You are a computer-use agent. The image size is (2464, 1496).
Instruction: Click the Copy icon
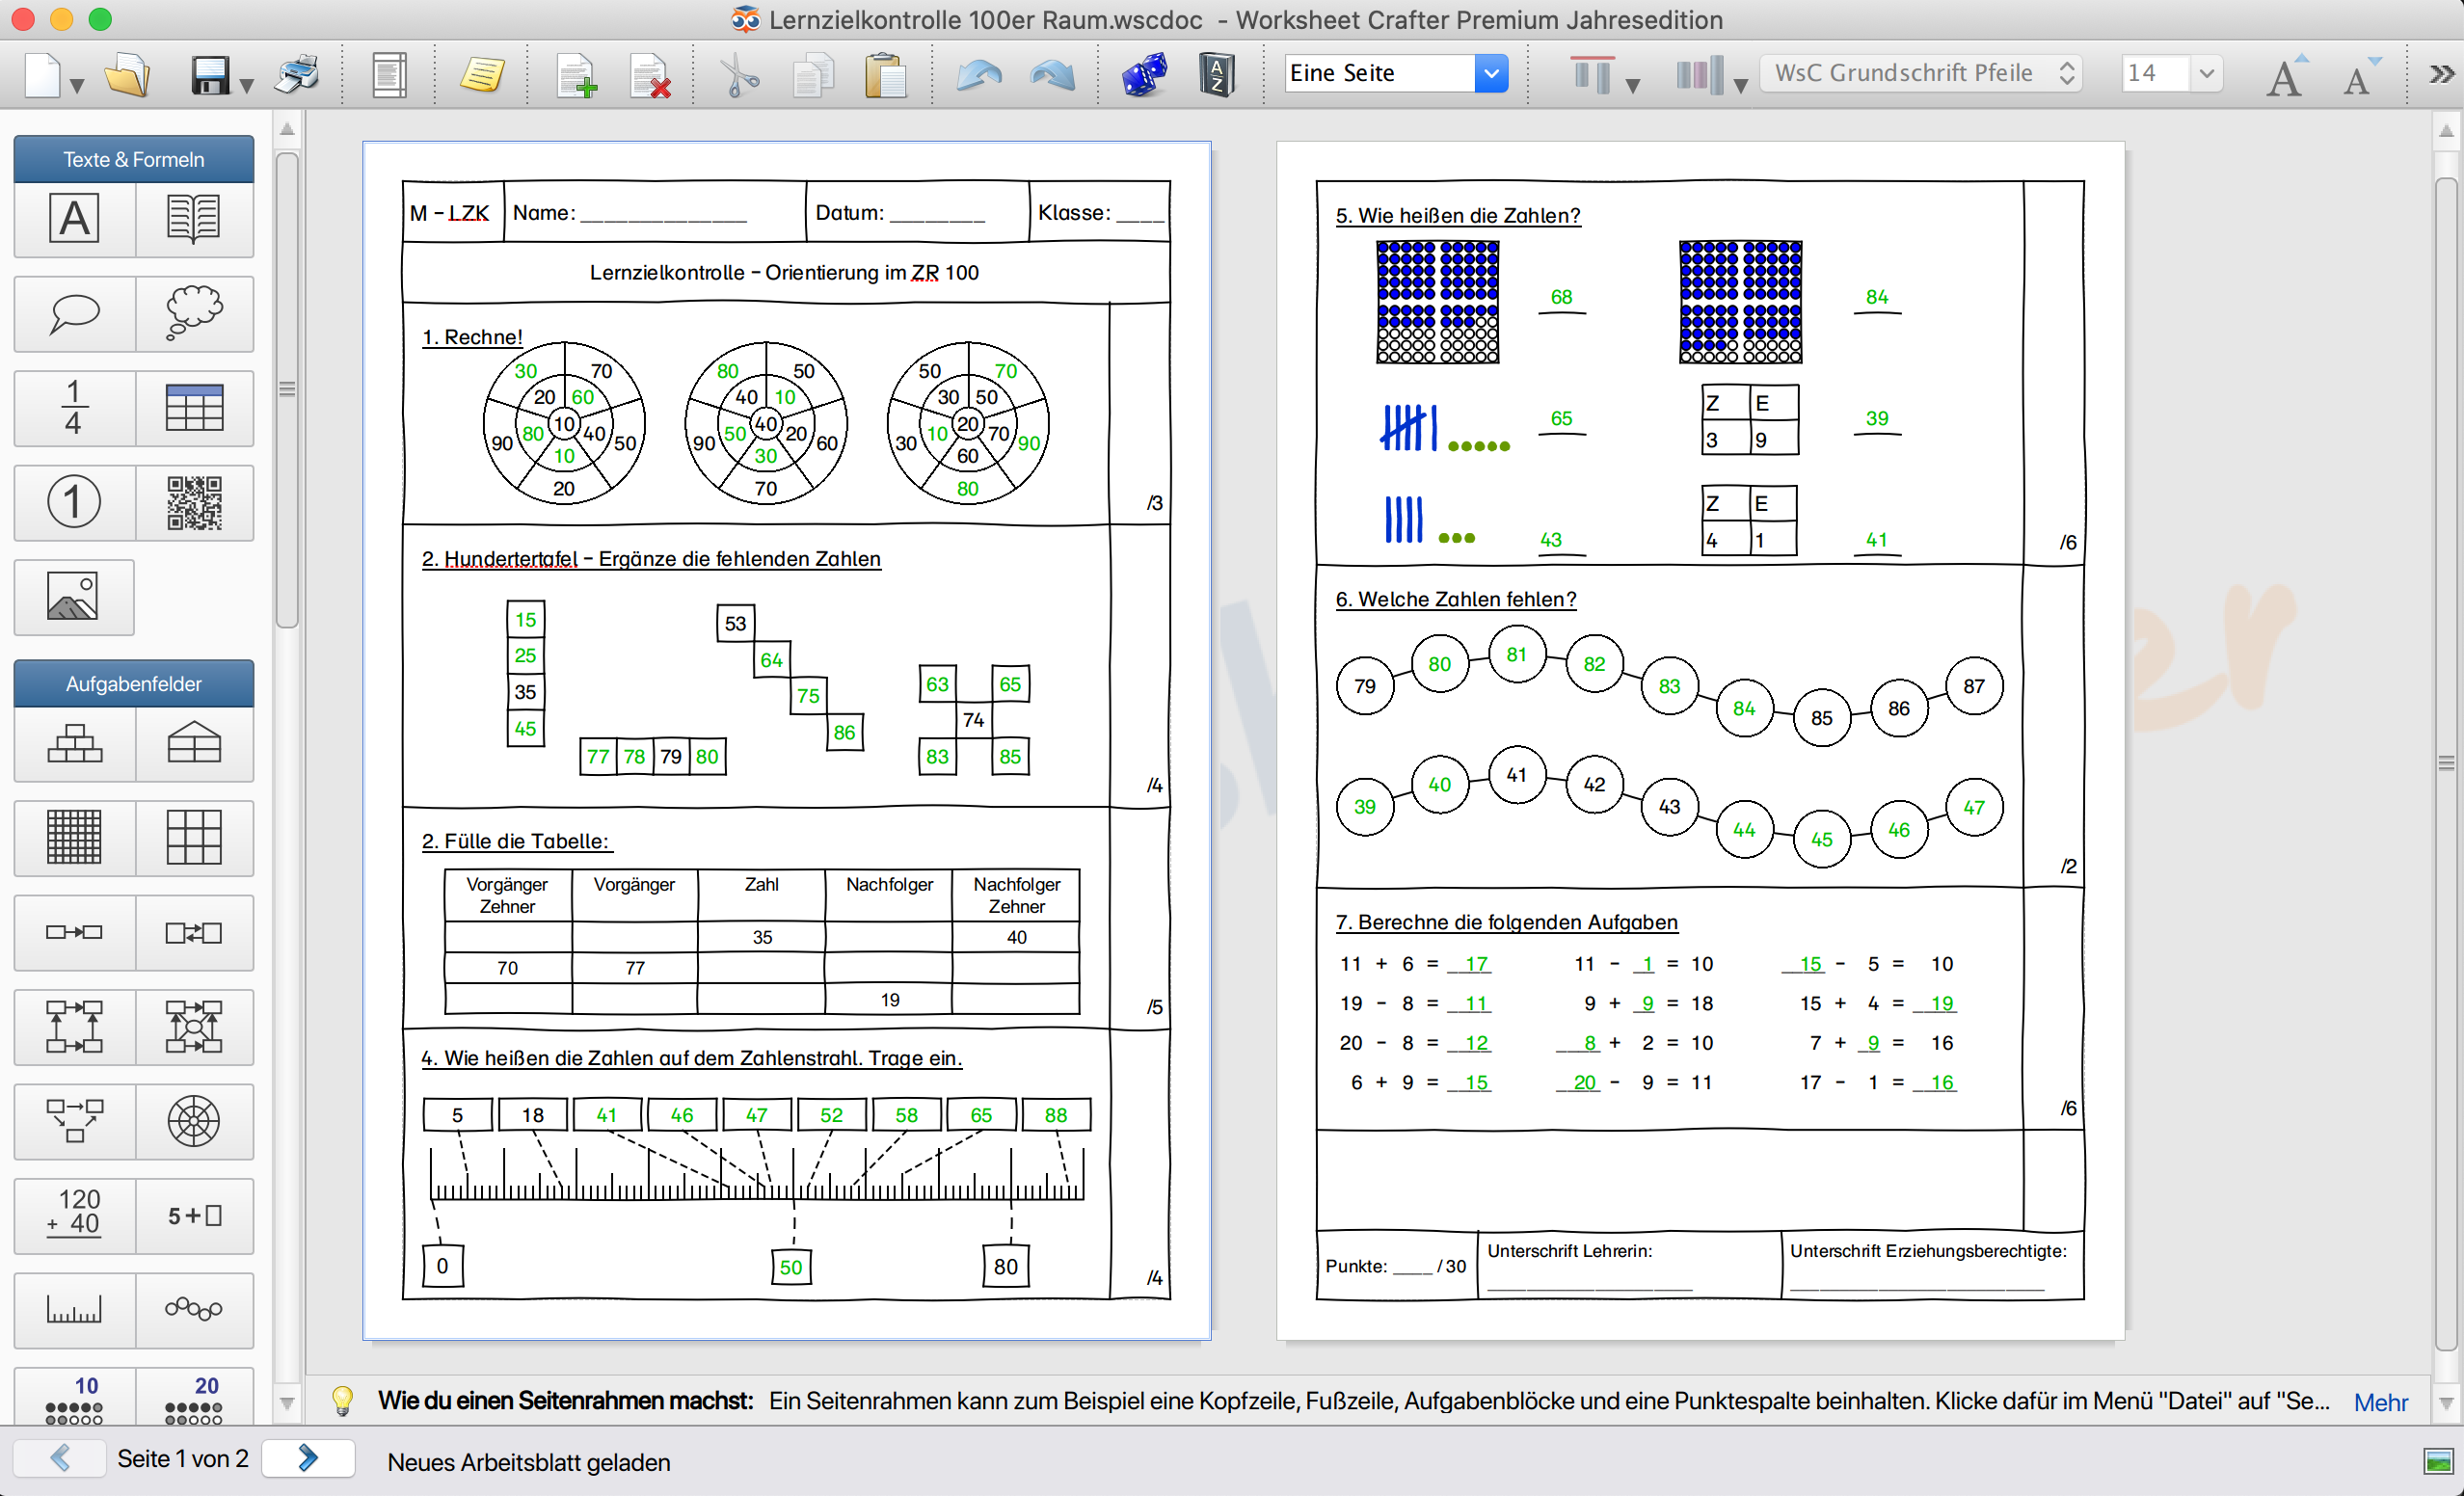pyautogui.click(x=812, y=75)
